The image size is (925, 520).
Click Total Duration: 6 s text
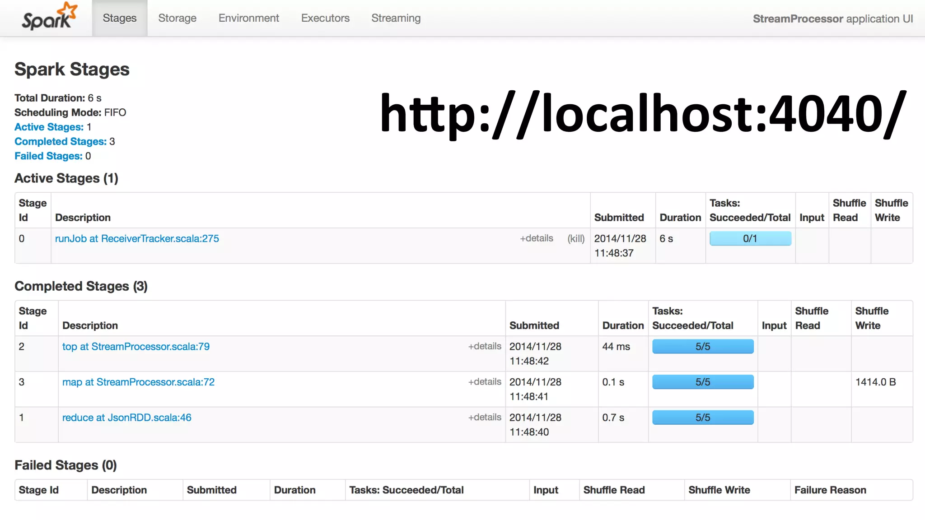tap(58, 98)
